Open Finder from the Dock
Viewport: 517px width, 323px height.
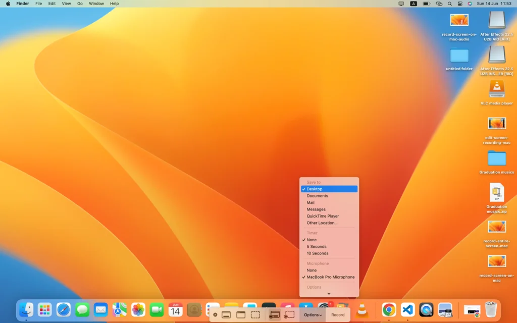pyautogui.click(x=26, y=310)
